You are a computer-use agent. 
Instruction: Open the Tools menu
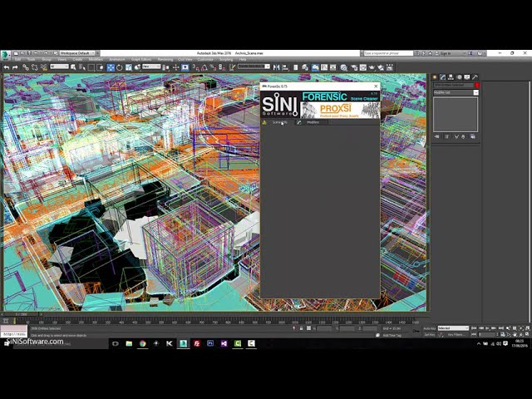click(32, 59)
